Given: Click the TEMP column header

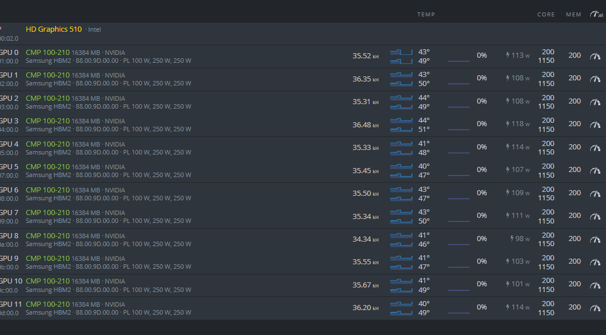Looking at the screenshot, I should pos(426,15).
